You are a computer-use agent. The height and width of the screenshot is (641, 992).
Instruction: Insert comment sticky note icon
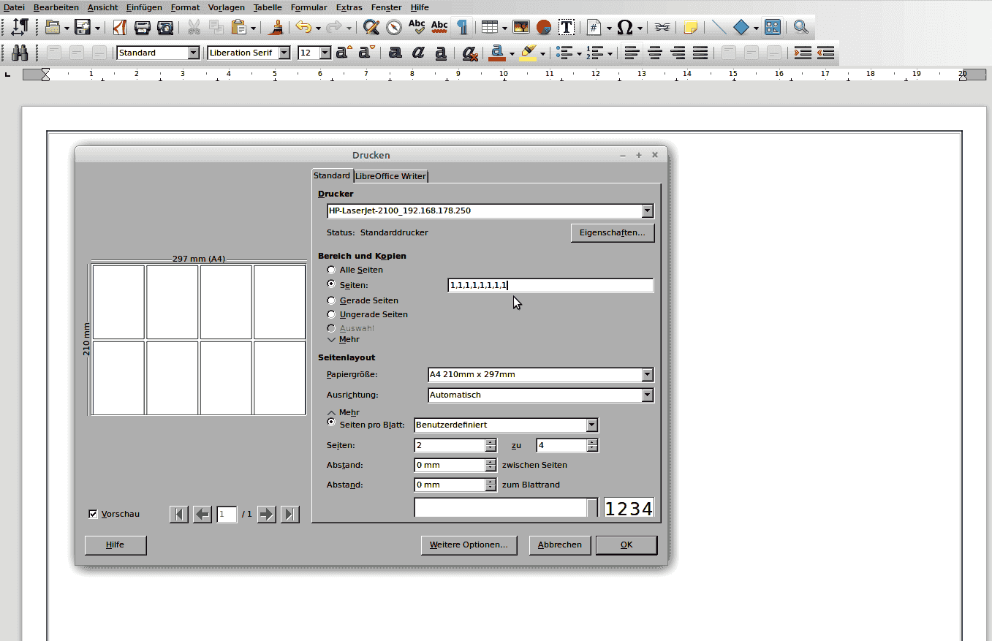coord(689,28)
